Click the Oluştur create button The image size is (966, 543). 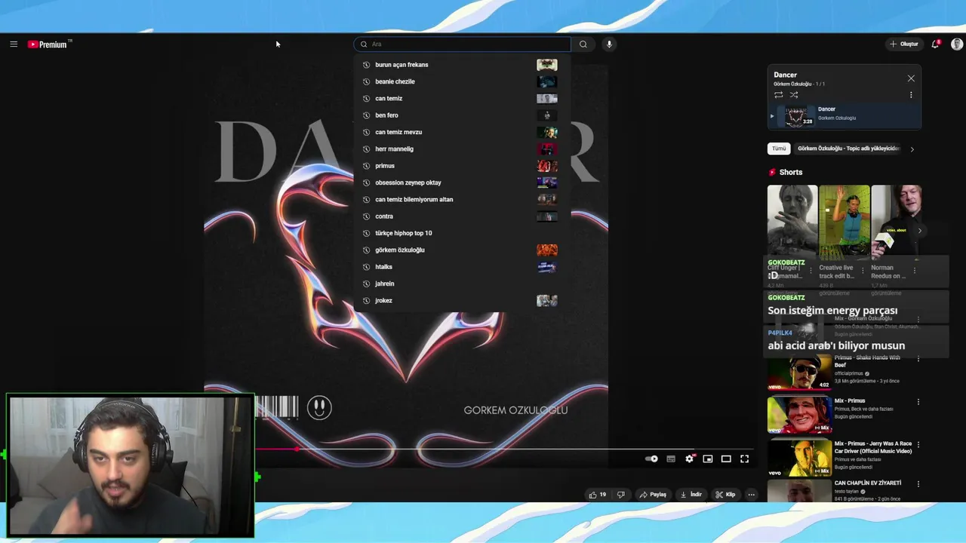903,44
